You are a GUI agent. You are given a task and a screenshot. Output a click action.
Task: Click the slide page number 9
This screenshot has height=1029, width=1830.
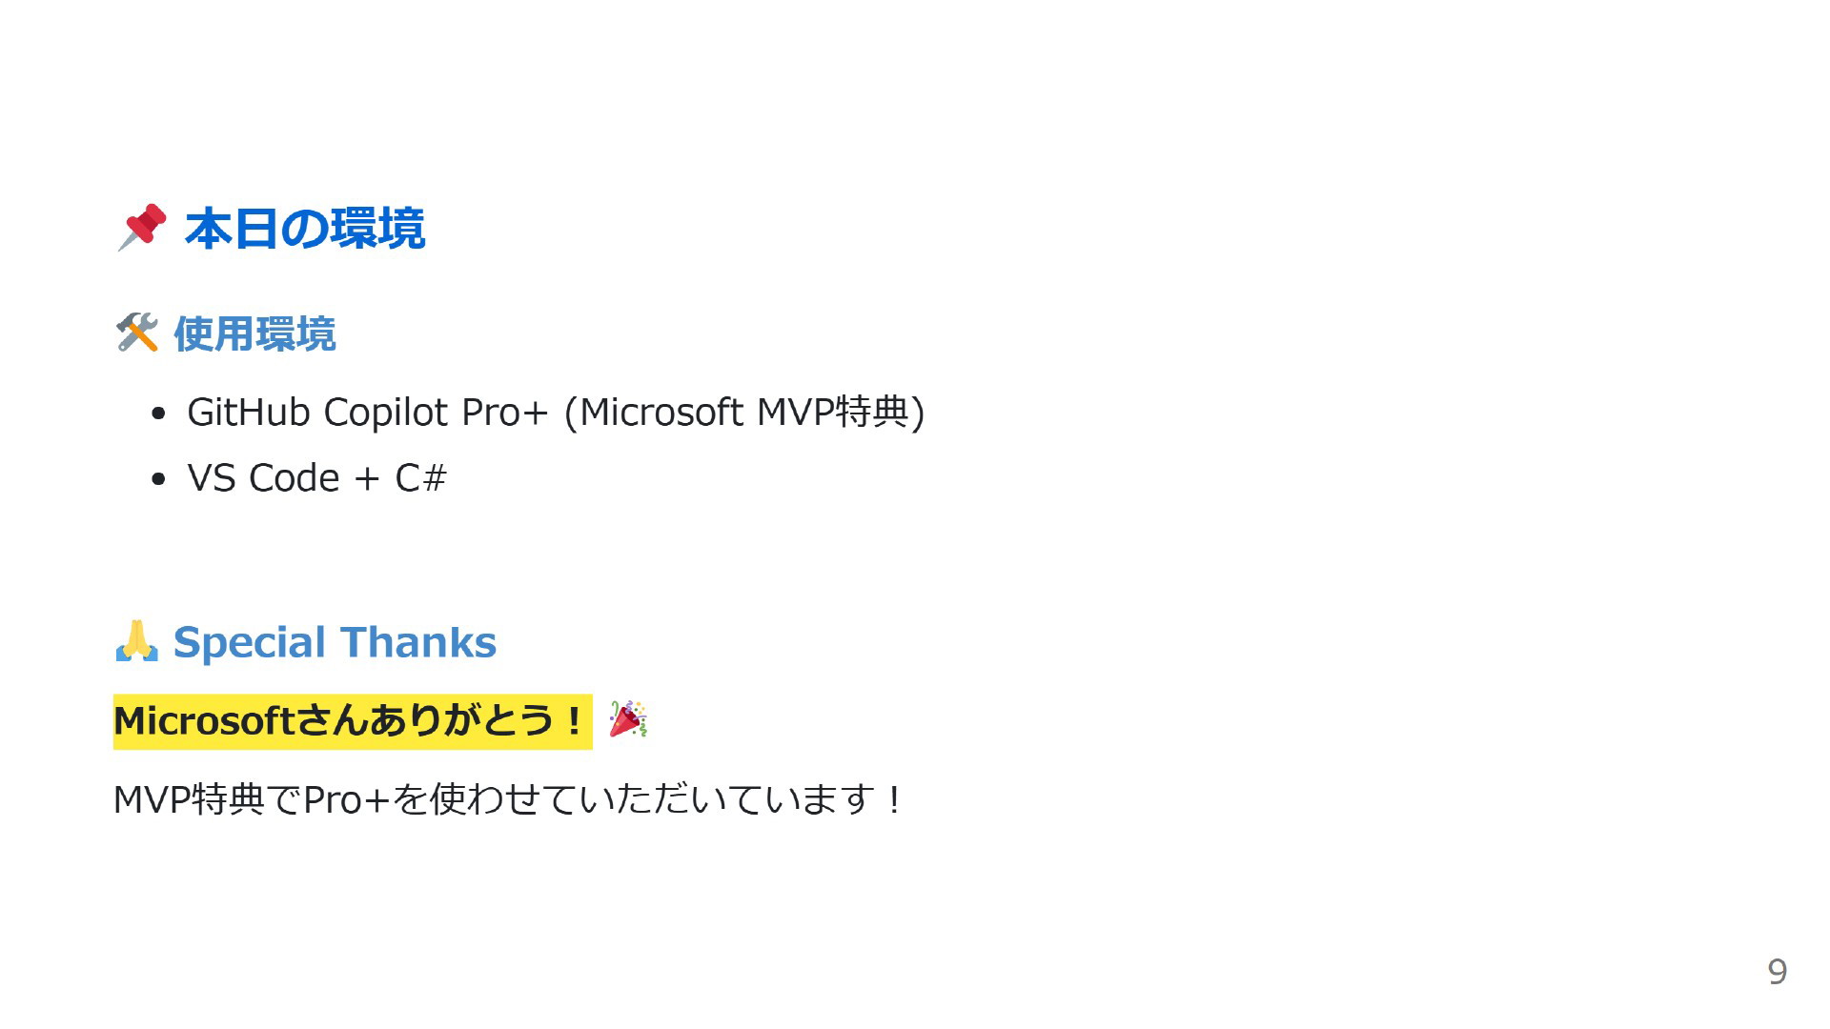[1777, 972]
